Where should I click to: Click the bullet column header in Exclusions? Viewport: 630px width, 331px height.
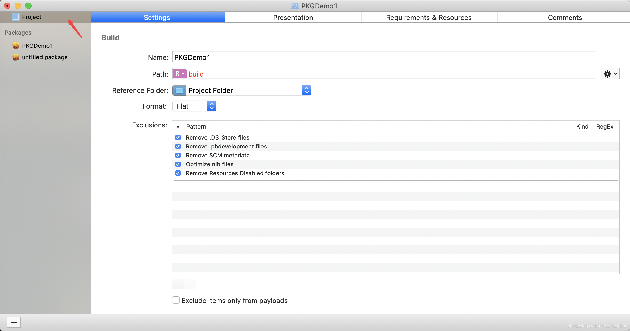pos(178,127)
